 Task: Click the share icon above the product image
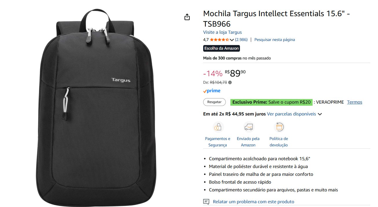(187, 17)
